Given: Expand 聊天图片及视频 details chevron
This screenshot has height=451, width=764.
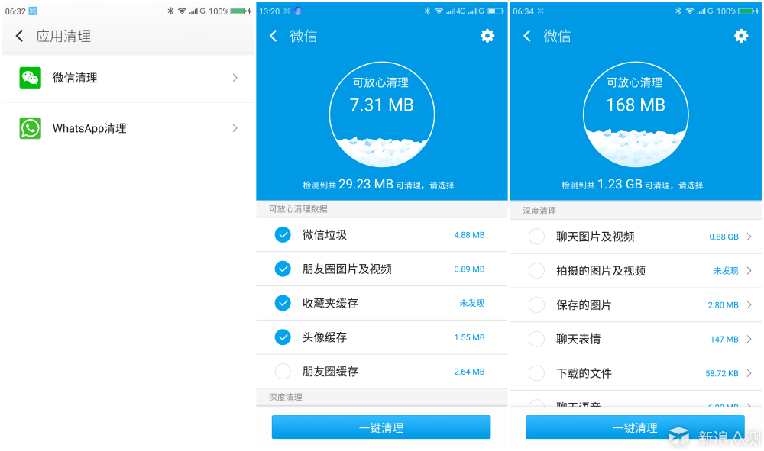Looking at the screenshot, I should point(749,237).
